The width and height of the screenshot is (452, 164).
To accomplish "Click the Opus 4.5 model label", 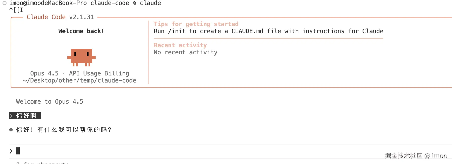I will coord(44,73).
